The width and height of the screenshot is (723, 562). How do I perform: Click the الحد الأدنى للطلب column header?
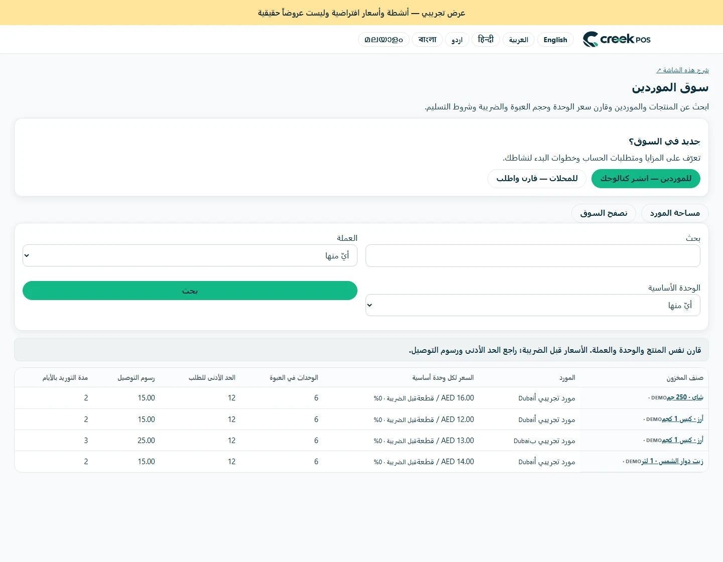pos(212,377)
